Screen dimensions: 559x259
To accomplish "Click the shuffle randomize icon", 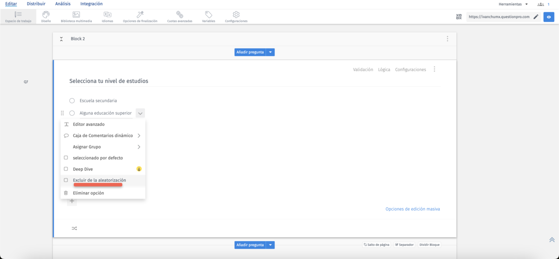I will click(x=74, y=228).
